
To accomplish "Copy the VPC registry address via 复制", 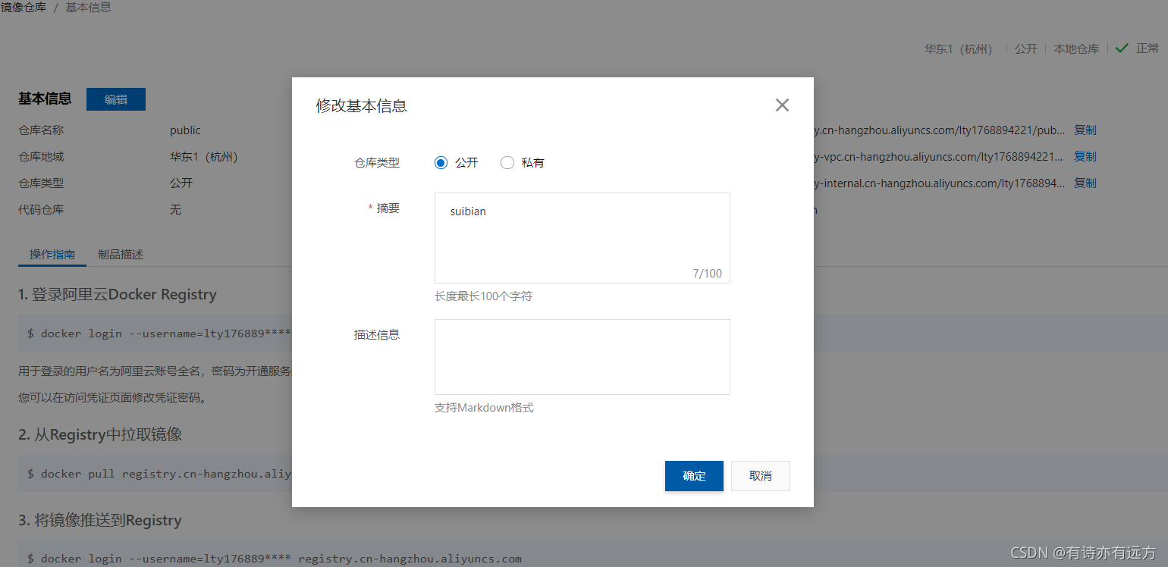I will [x=1085, y=156].
